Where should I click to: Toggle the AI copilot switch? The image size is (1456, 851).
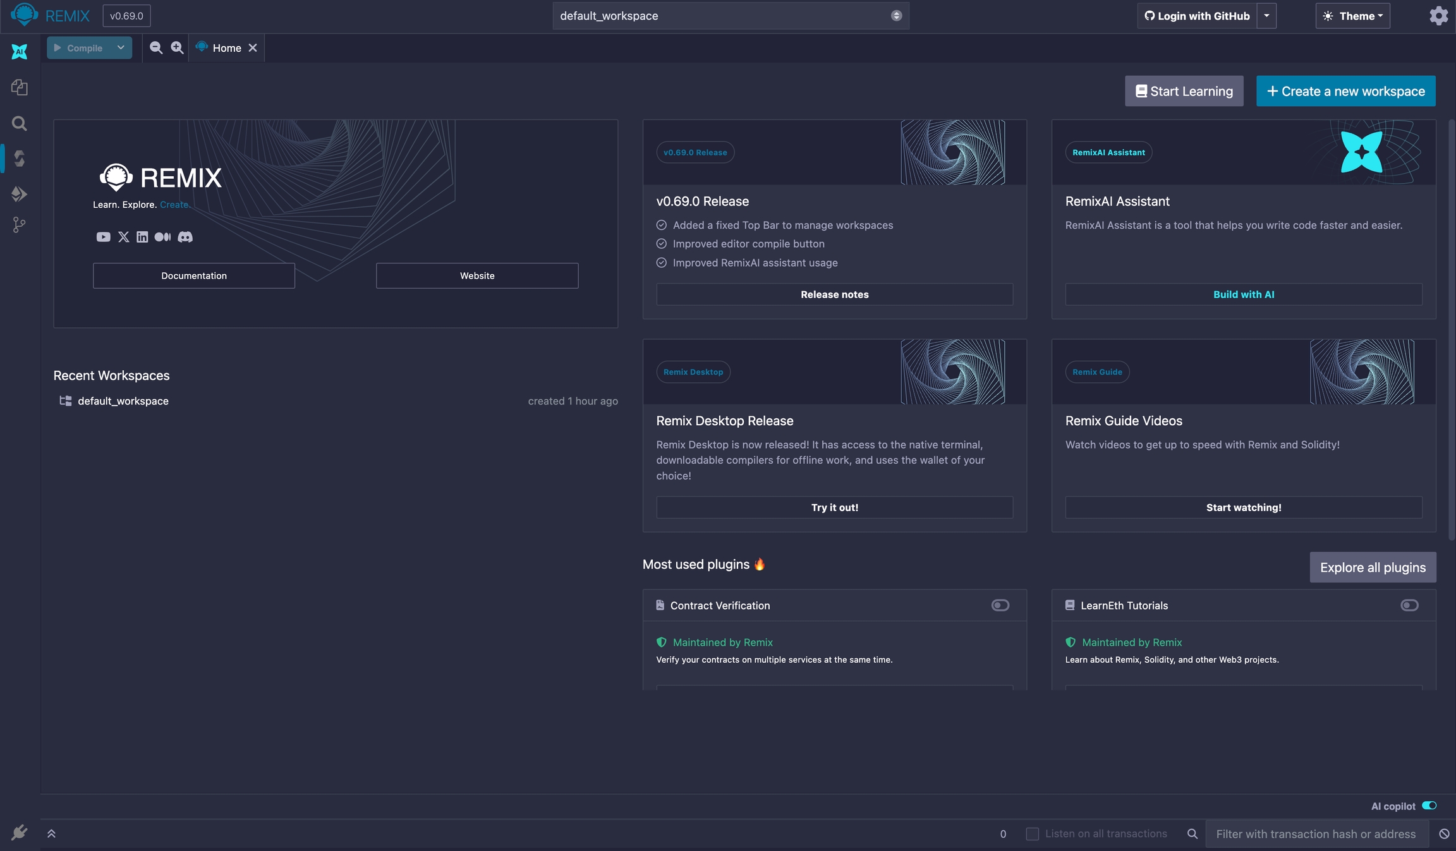(x=1429, y=806)
